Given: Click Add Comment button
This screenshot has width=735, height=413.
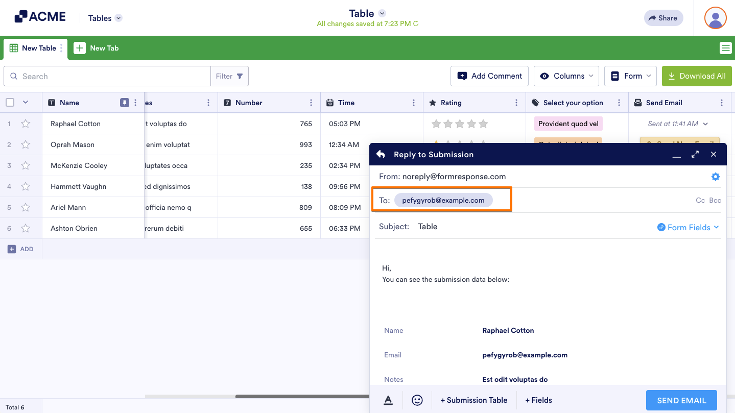Looking at the screenshot, I should click(x=490, y=76).
